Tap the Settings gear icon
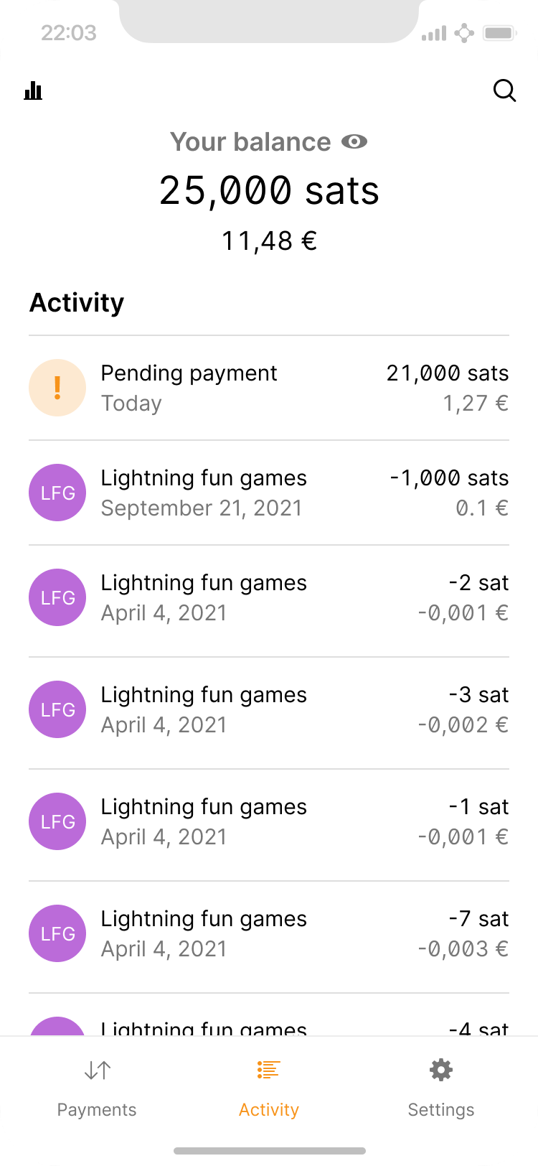This screenshot has width=538, height=1166. (440, 1071)
